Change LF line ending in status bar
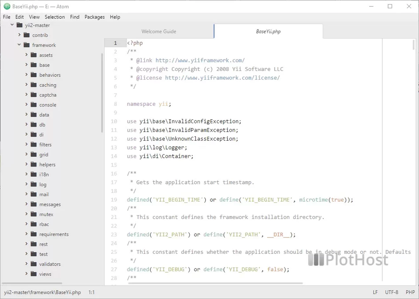419x299 pixels. (x=376, y=292)
